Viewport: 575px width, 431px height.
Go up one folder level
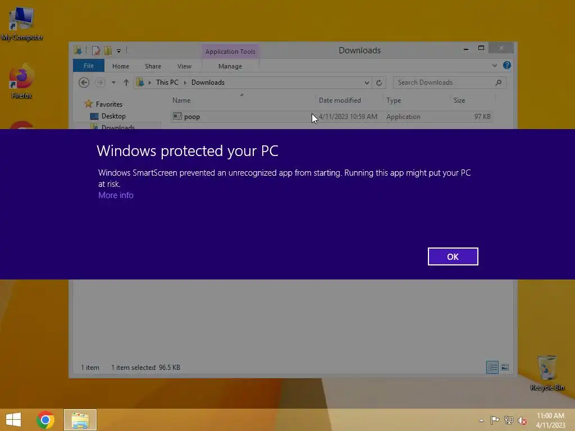coord(126,82)
